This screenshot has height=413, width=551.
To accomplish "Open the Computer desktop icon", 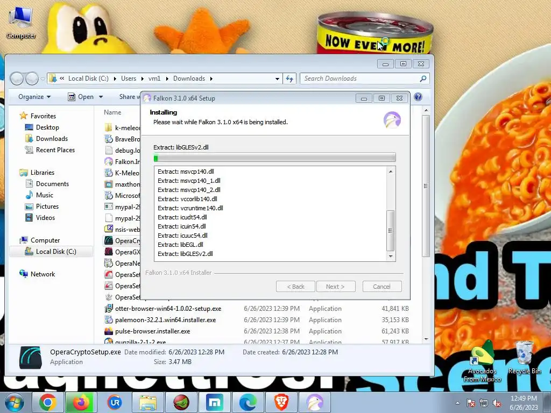I will tap(21, 23).
